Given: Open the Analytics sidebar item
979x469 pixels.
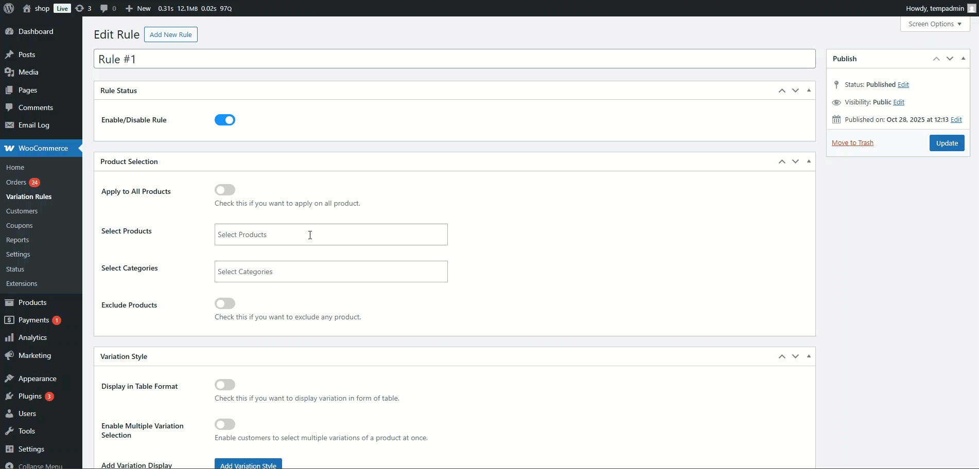Looking at the screenshot, I should [x=32, y=337].
